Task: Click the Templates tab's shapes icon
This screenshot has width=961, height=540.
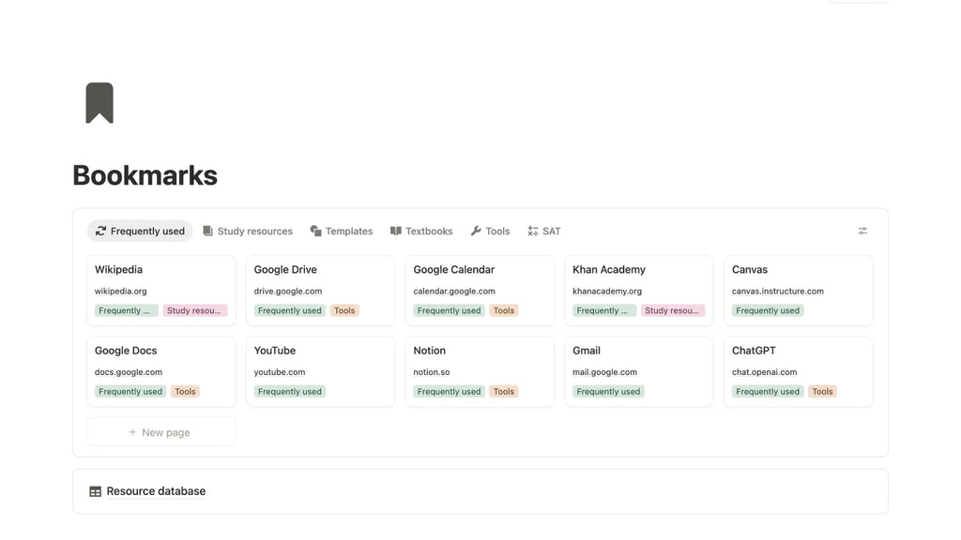Action: 315,231
